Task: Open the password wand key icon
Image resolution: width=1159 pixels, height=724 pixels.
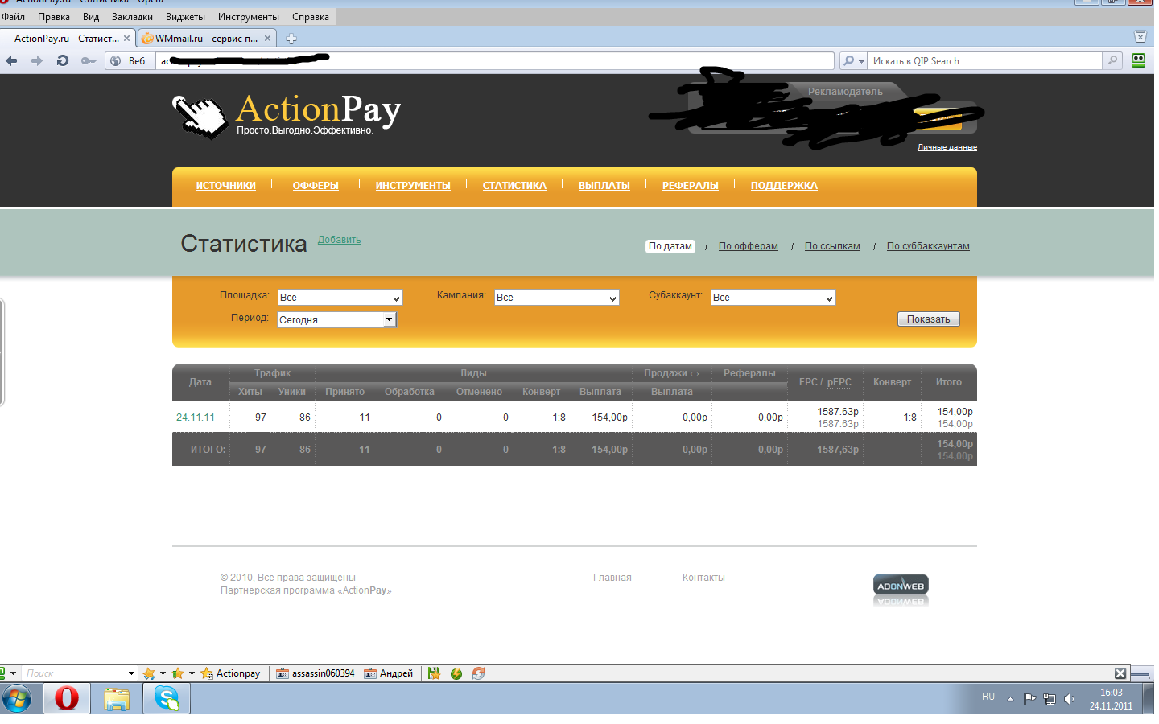Action: (x=88, y=60)
